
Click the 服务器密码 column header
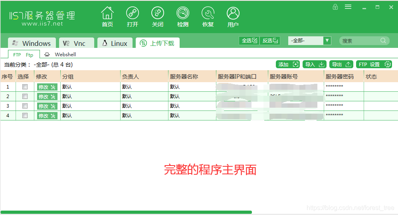click(344, 76)
